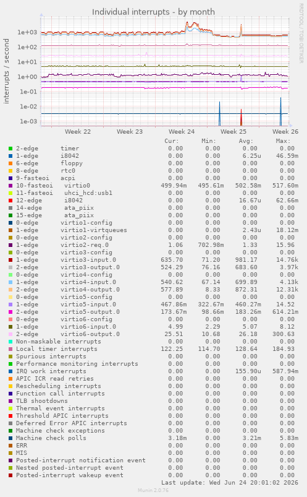This screenshot has width=307, height=497.
Task: Click the 'virtio2-req.0' legend entry
Action: [x=85, y=245]
